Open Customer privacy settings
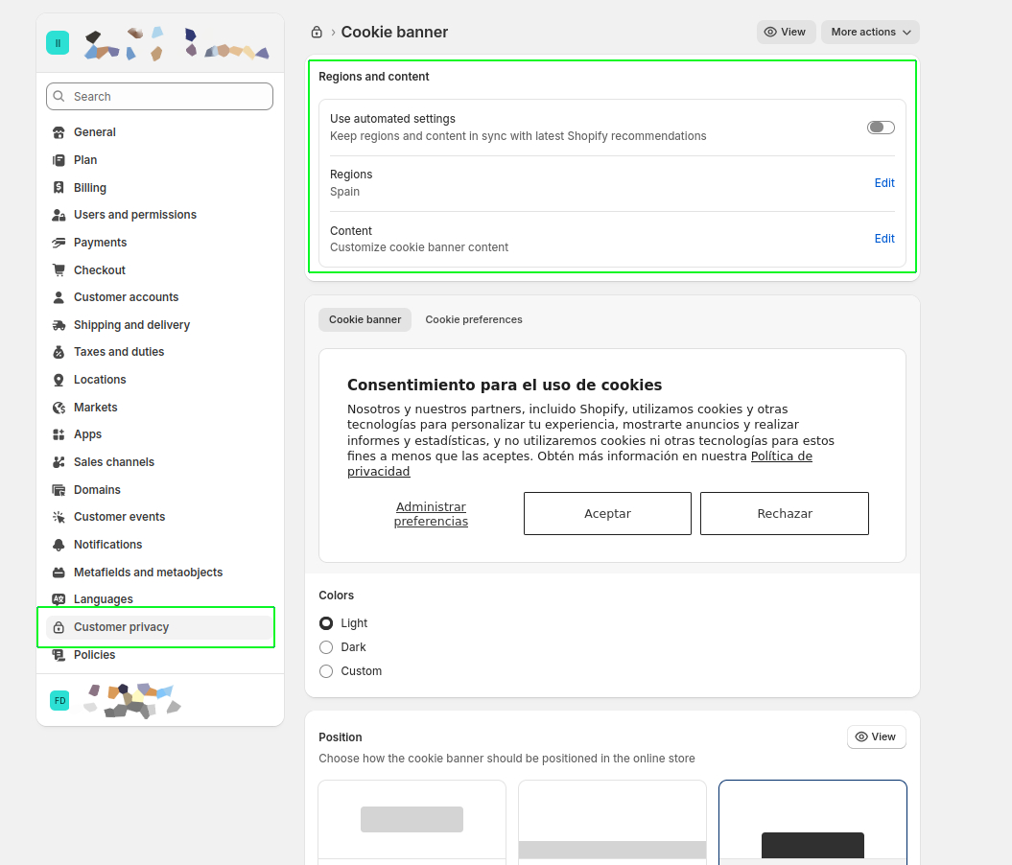Viewport: 1012px width, 865px height. 159,627
